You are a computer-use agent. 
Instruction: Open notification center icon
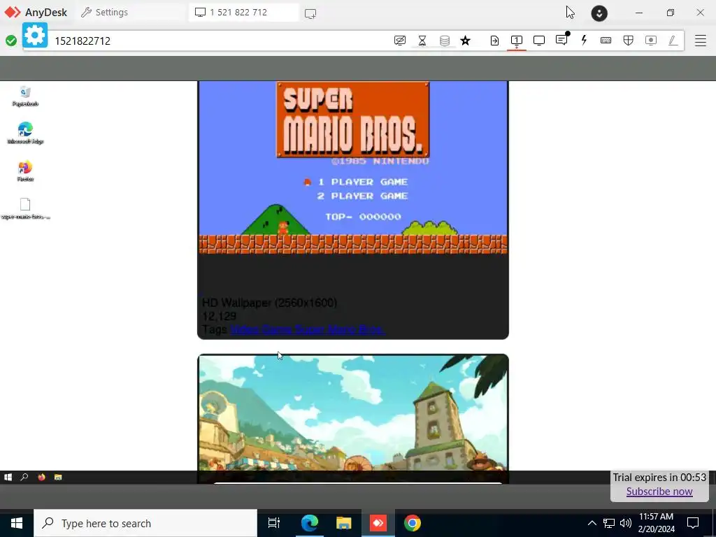point(693,523)
